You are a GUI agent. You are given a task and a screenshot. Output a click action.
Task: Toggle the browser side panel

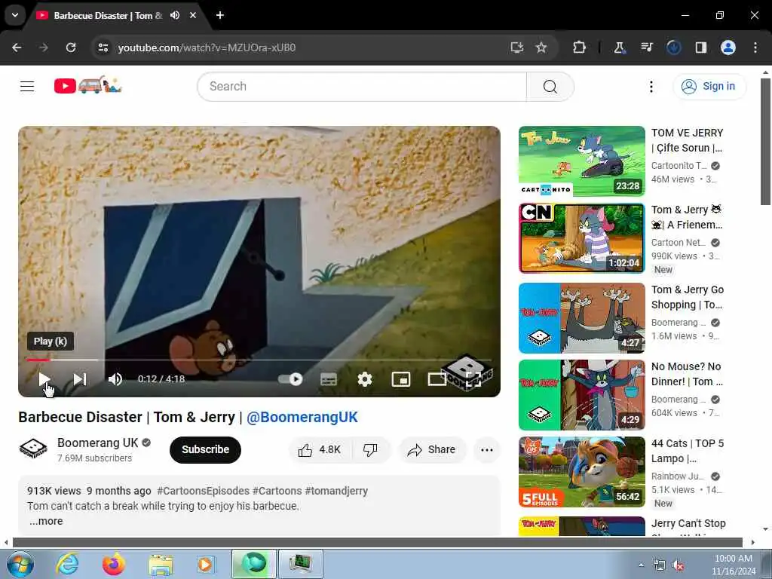pos(700,47)
